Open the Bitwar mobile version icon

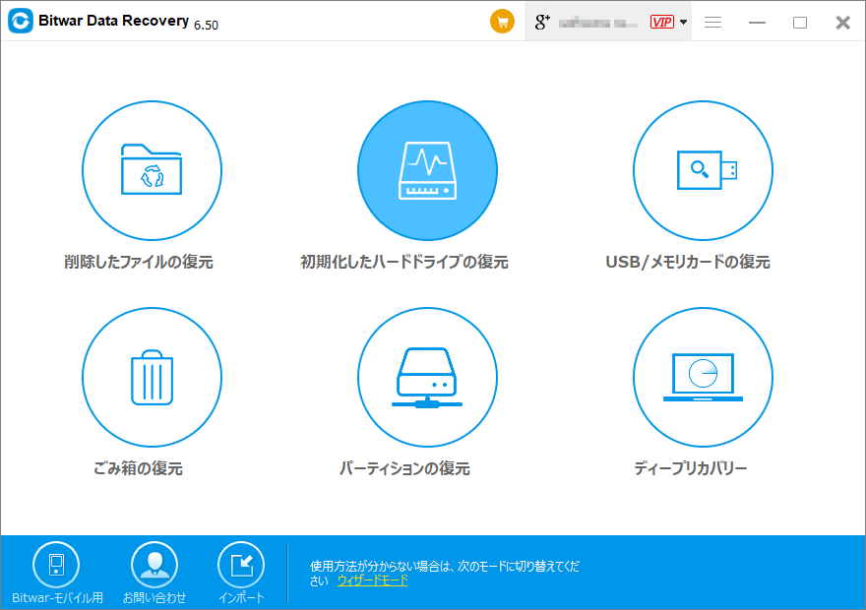[56, 565]
